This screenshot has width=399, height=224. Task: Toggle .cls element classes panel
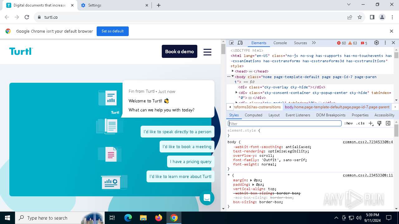click(360, 124)
